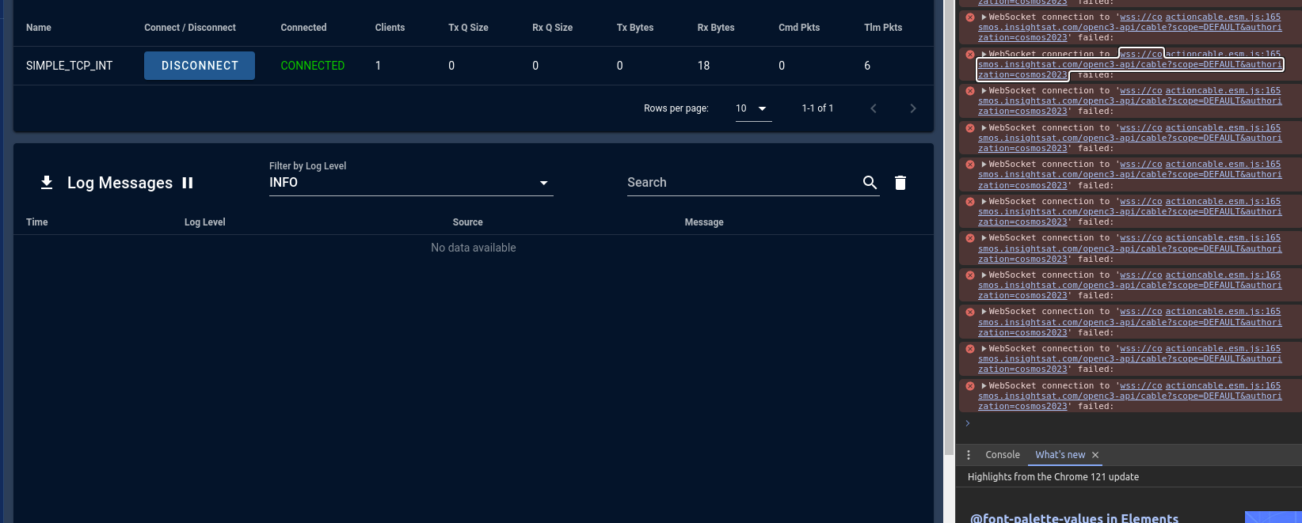Select the What's new tab

pyautogui.click(x=1060, y=455)
